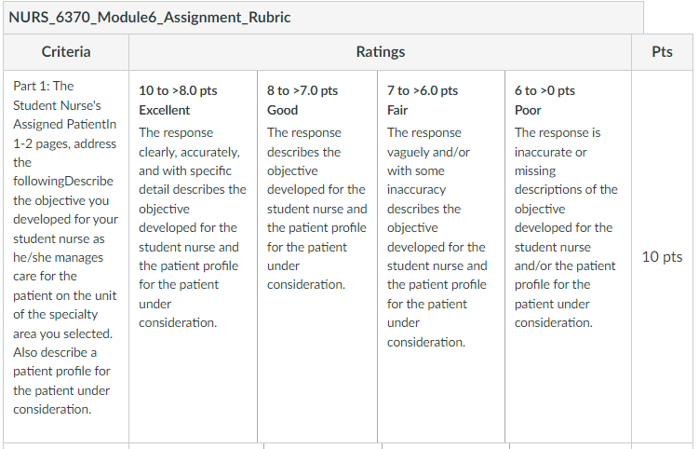699x449 pixels.
Task: Click the 8 to >7.0 pts range
Action: coord(302,90)
